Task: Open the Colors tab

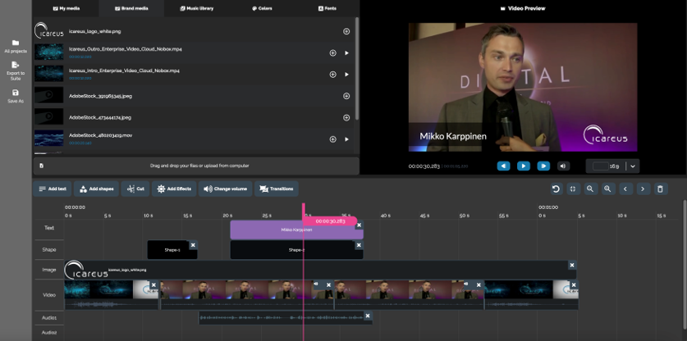Action: [x=262, y=8]
